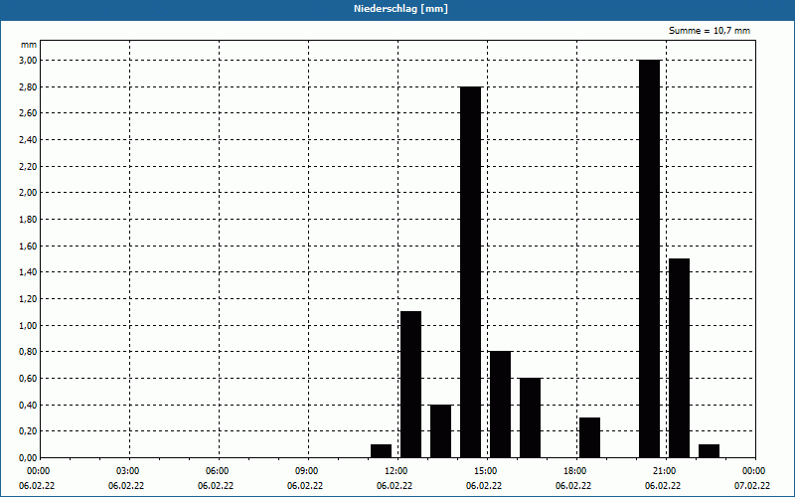Click the 0,40 y-axis label

[28, 405]
